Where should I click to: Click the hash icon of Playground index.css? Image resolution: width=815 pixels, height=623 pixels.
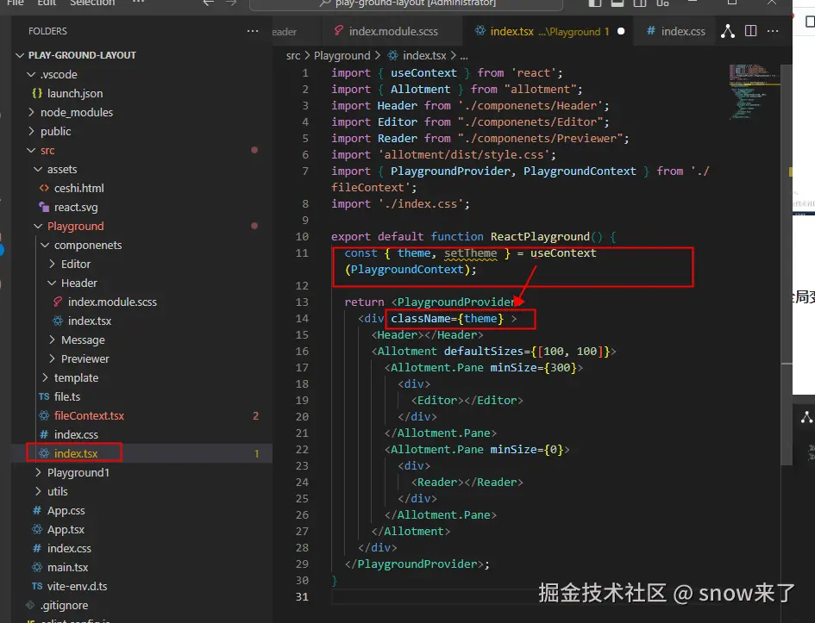tap(44, 434)
